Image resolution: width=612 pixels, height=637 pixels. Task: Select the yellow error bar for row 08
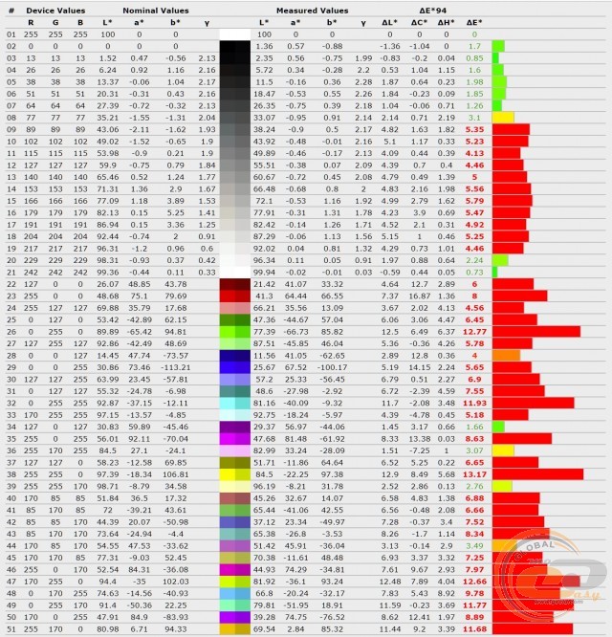[503, 117]
